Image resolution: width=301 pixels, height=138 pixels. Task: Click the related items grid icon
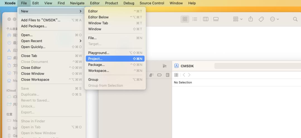coord(176,75)
